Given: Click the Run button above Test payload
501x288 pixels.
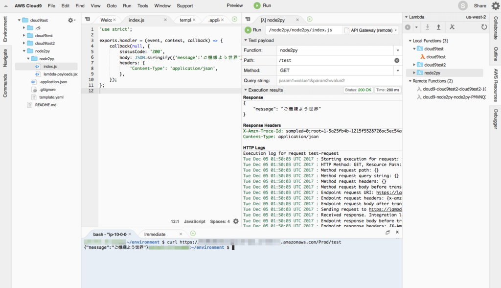Looking at the screenshot, I should 253,30.
